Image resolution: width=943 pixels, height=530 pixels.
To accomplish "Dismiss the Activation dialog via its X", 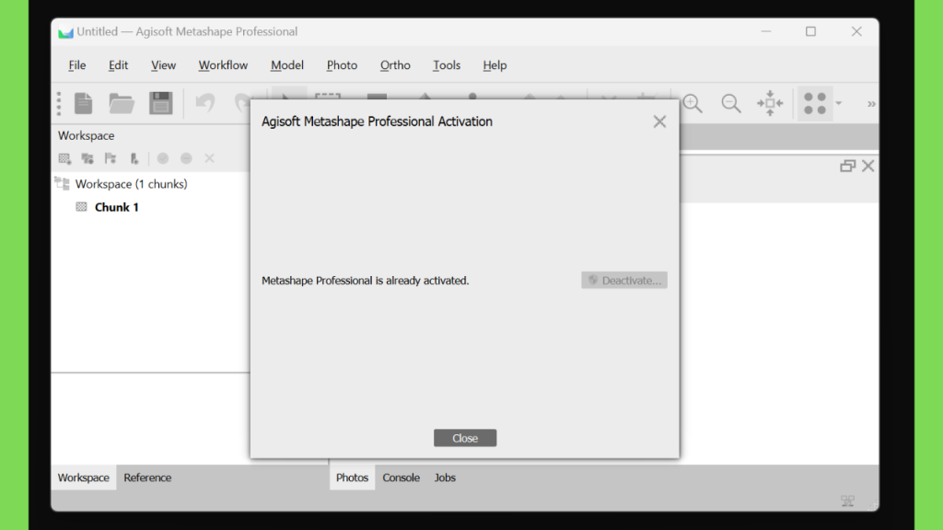I will [x=659, y=121].
